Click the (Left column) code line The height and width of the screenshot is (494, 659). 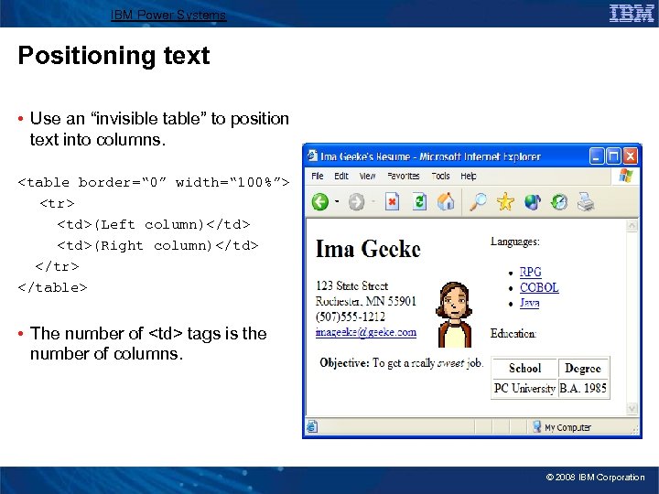[154, 224]
